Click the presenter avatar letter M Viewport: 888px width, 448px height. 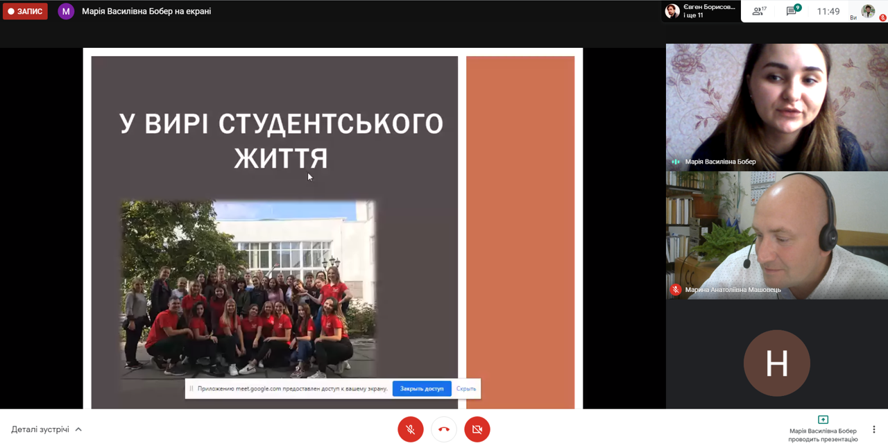[x=66, y=11]
